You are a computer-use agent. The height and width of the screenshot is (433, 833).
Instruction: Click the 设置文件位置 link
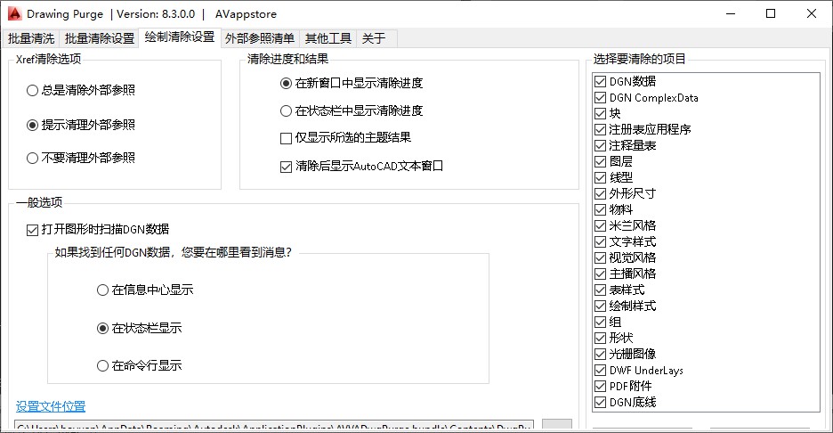coord(51,406)
